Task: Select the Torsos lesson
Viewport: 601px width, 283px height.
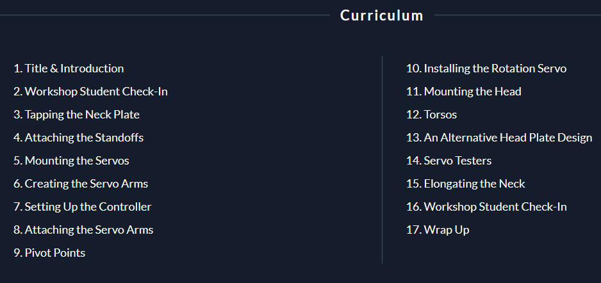Action: point(432,115)
